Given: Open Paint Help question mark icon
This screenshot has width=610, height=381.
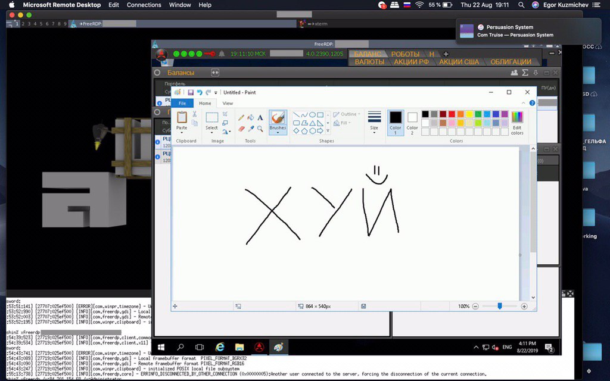Looking at the screenshot, I should pos(532,103).
